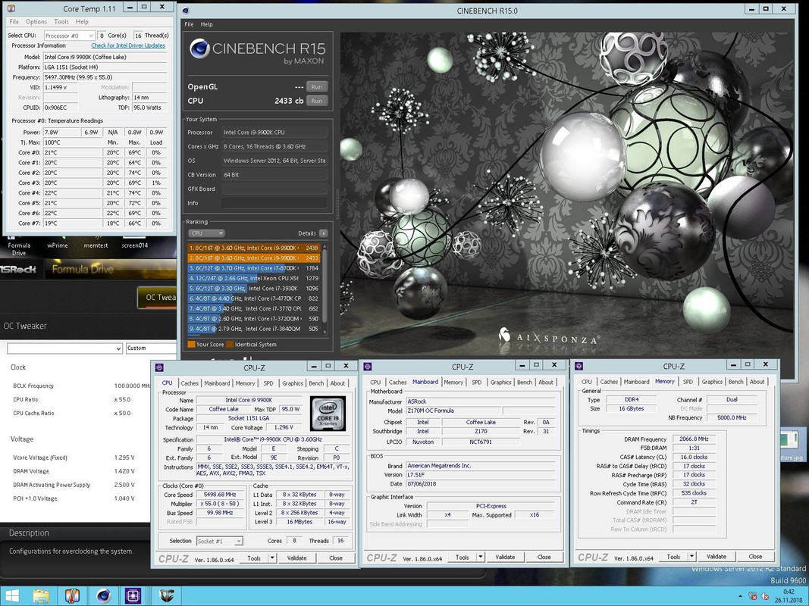The height and width of the screenshot is (606, 809).
Task: Click the Vcore Voltage 1.295 V value
Action: pyautogui.click(x=124, y=458)
